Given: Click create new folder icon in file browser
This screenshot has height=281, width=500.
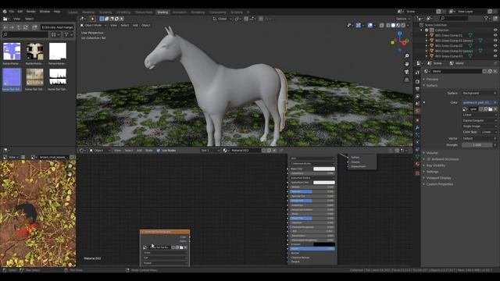Looking at the screenshot, I should click(x=34, y=27).
